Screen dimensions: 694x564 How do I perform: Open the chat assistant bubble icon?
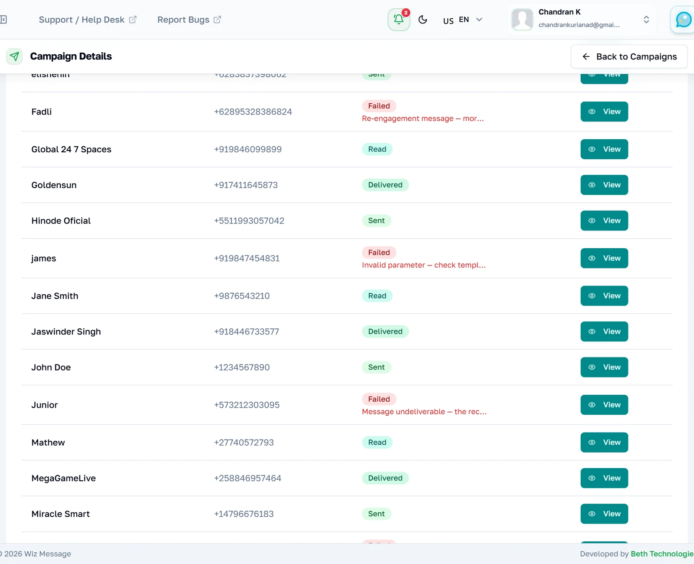tap(683, 20)
